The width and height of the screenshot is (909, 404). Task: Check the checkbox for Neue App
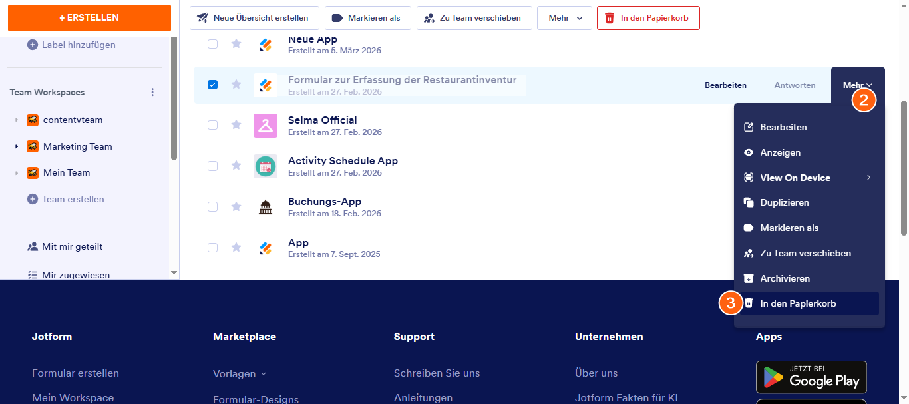pyautogui.click(x=212, y=44)
